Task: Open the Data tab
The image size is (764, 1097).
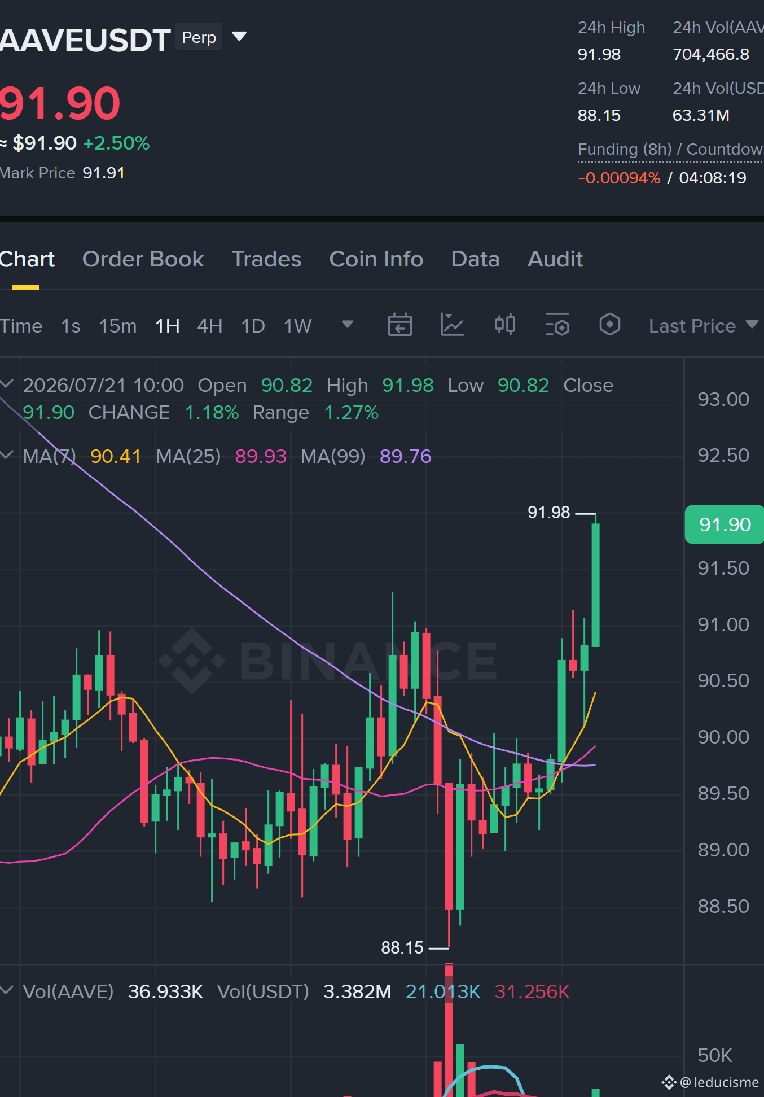Action: point(475,259)
